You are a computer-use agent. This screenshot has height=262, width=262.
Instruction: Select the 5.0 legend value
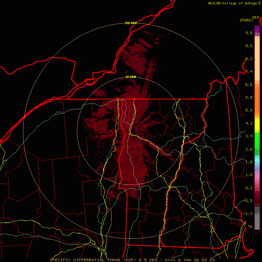click(249, 110)
